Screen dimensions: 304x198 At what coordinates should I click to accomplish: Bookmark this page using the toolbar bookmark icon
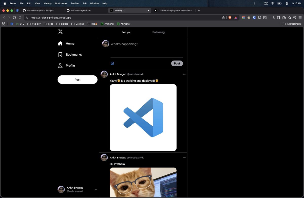tap(20, 18)
